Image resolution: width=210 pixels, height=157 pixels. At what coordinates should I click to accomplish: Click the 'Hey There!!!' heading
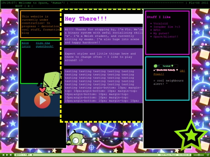pos(86,19)
